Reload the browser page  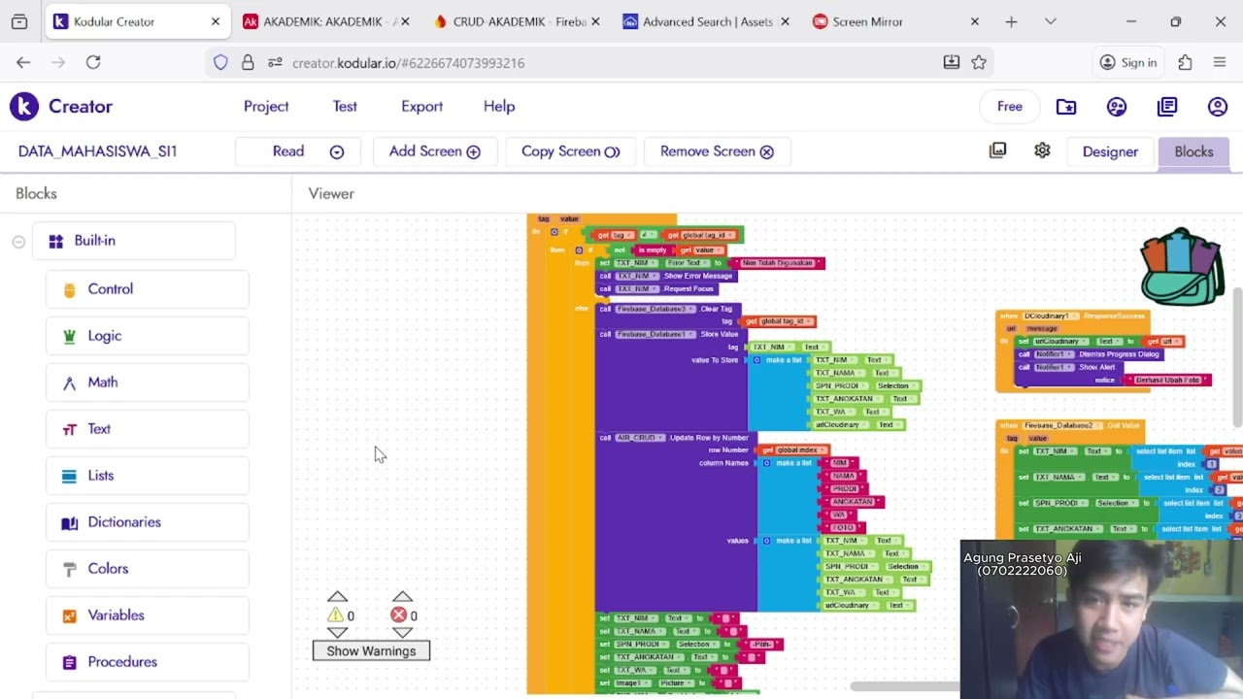(93, 62)
